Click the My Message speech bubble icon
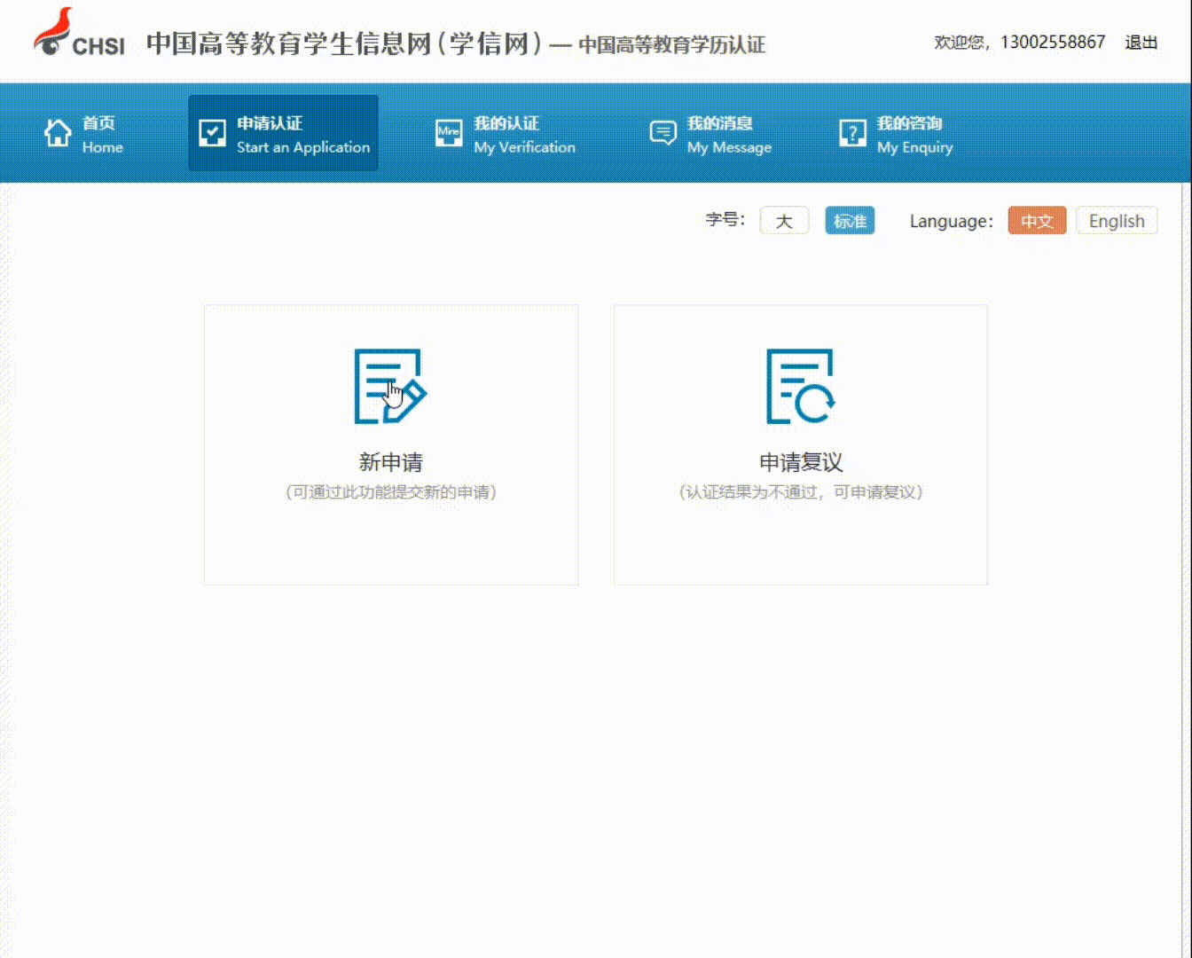Image resolution: width=1192 pixels, height=958 pixels. tap(663, 133)
